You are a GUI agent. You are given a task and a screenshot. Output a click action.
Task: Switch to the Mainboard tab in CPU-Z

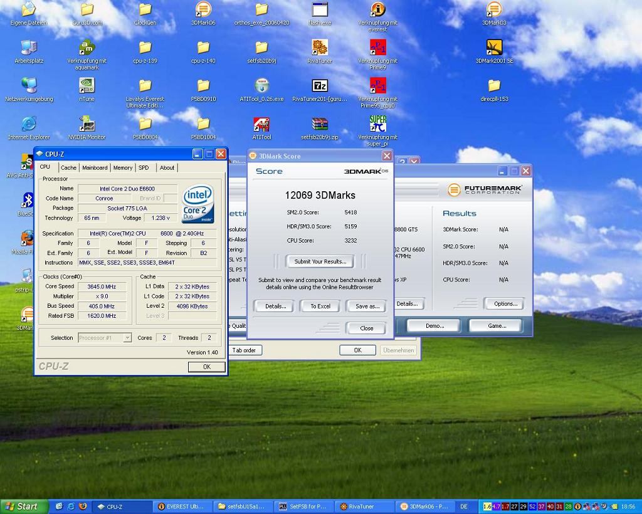coord(95,168)
